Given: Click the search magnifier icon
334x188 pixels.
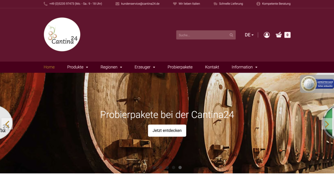Looking at the screenshot, I should [x=231, y=35].
